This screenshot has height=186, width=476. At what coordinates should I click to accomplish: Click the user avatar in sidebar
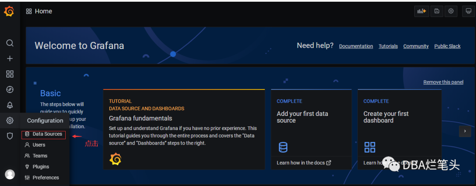tap(10, 174)
